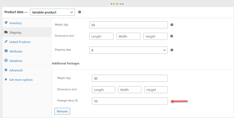
Task: Click the Variations grid icon
Action: [6, 61]
